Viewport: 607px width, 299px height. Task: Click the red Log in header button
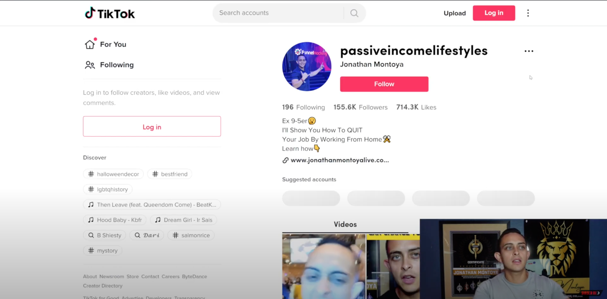point(494,13)
